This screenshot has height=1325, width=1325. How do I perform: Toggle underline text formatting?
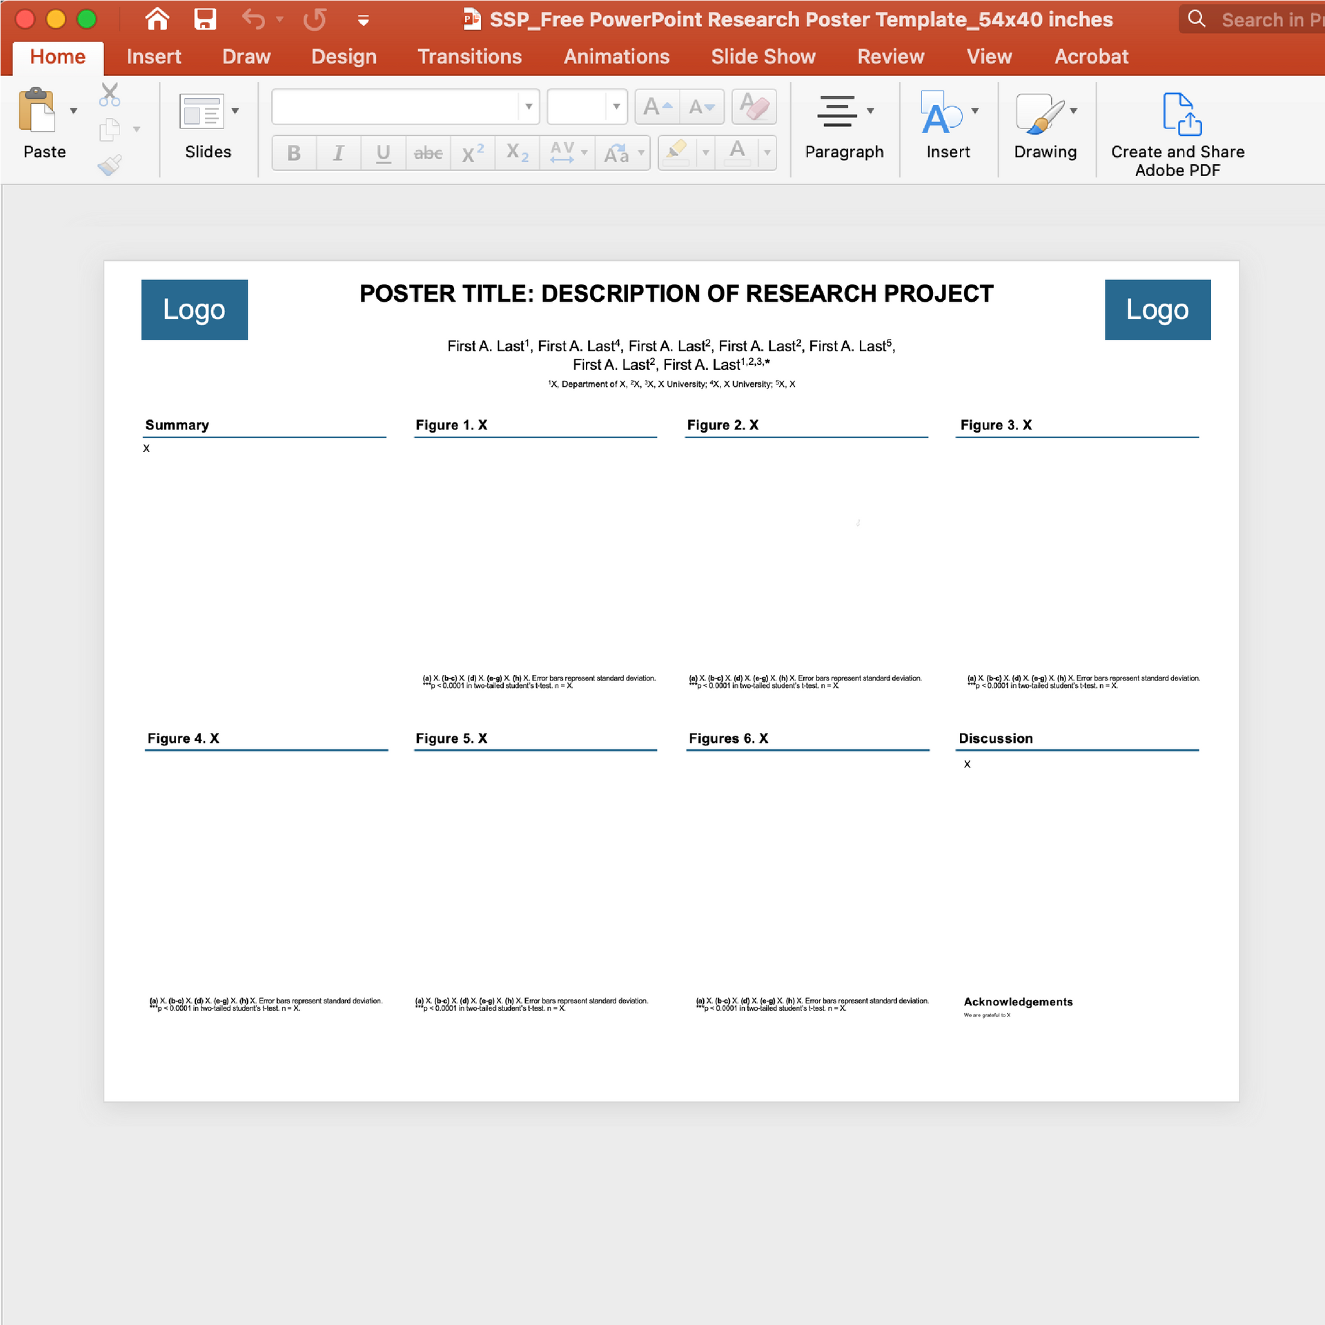click(383, 153)
